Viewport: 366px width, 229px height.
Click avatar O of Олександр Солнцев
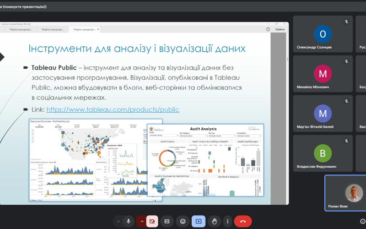pos(323,34)
